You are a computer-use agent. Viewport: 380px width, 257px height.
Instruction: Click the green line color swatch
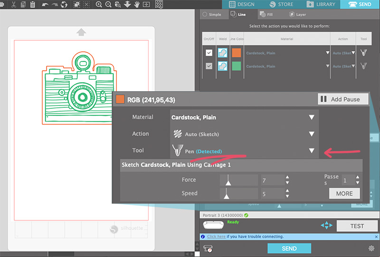coord(236,66)
